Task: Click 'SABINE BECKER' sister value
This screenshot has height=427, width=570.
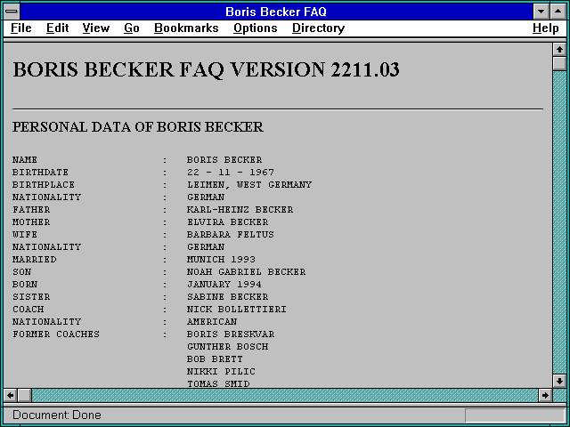Action: pos(228,296)
